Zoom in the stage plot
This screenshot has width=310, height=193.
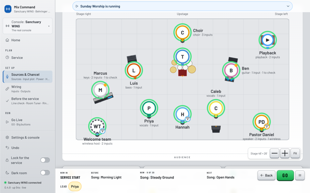(285, 153)
